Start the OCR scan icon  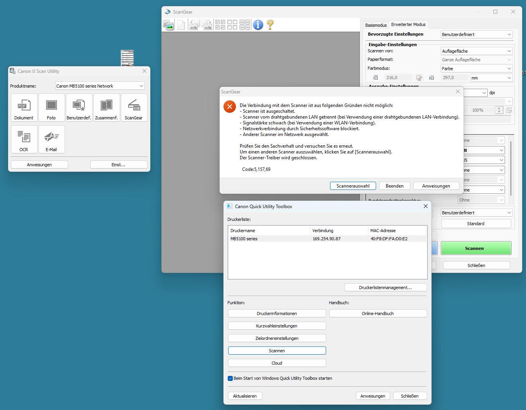[24, 140]
